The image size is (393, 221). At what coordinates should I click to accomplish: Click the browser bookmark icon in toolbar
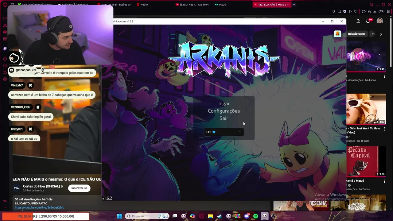(334, 11)
